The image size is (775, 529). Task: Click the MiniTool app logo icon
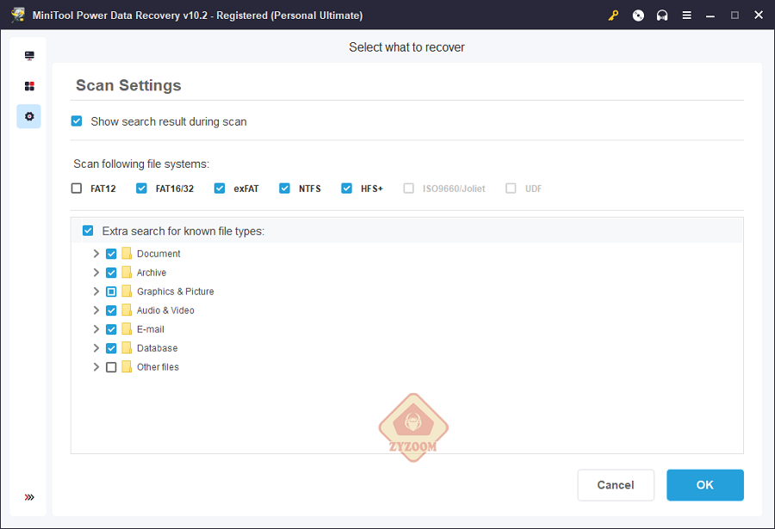pos(18,15)
